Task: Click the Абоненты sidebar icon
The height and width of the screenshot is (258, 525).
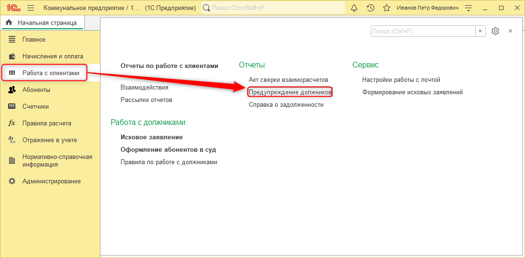Action: pos(12,90)
